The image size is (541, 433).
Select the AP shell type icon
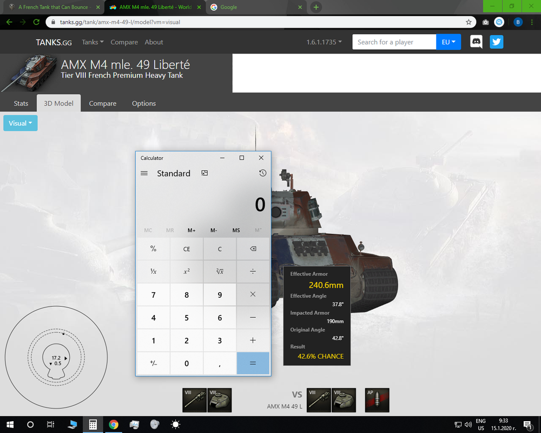coord(377,400)
